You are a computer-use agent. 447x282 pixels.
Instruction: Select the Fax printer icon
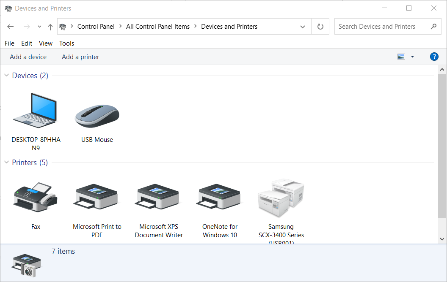[x=36, y=197]
